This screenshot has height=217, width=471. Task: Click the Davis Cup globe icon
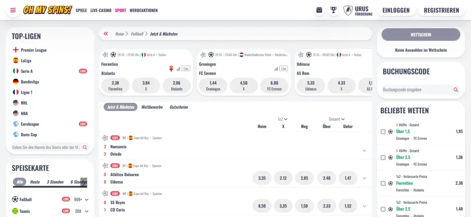click(x=16, y=134)
